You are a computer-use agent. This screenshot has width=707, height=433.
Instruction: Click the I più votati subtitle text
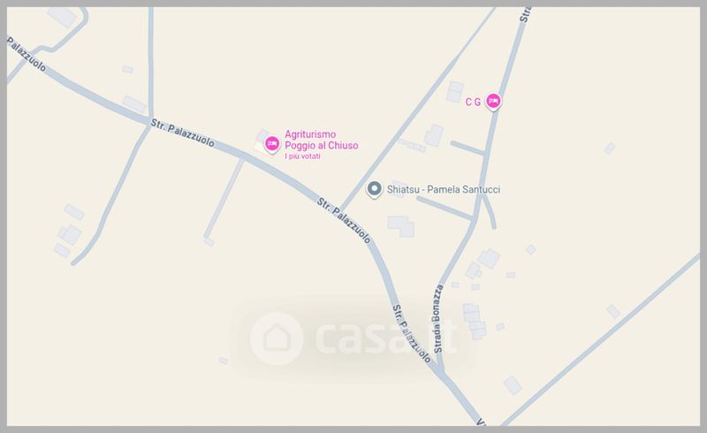302,156
